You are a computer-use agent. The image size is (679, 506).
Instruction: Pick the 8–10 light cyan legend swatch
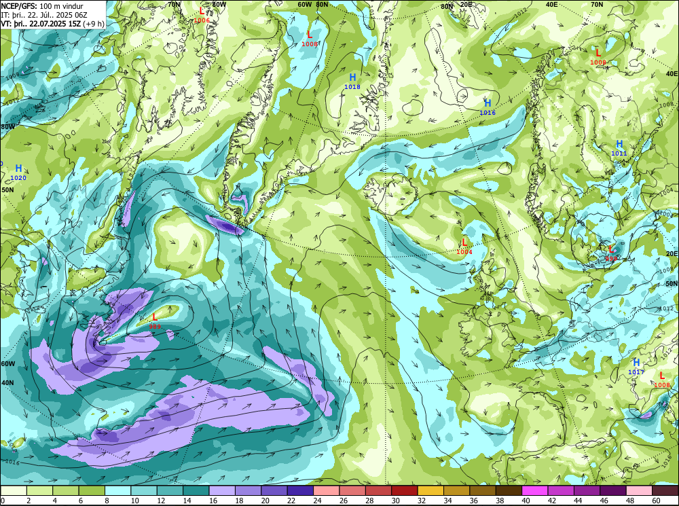click(x=117, y=490)
